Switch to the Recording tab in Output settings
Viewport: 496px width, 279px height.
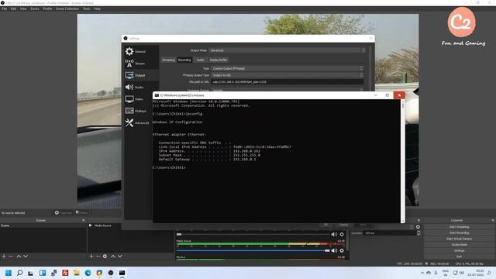[184, 60]
